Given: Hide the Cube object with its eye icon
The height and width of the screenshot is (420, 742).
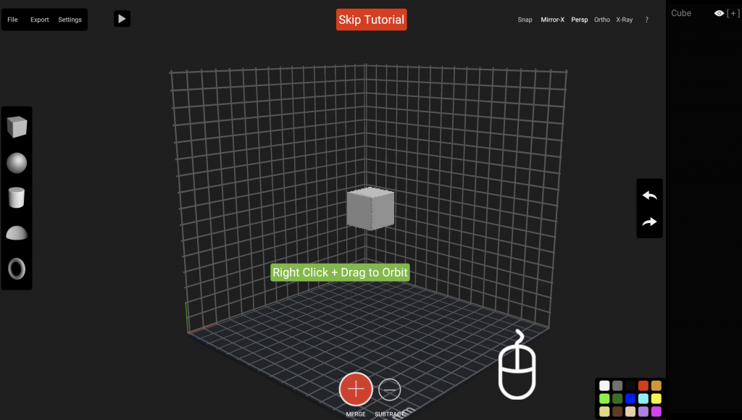Looking at the screenshot, I should coord(718,13).
